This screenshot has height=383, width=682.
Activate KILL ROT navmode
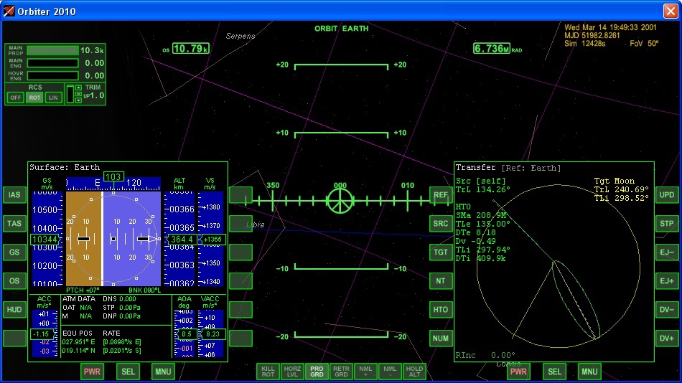click(x=268, y=372)
